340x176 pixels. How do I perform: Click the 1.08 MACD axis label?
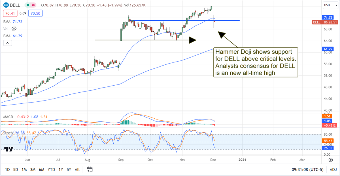click(327, 121)
